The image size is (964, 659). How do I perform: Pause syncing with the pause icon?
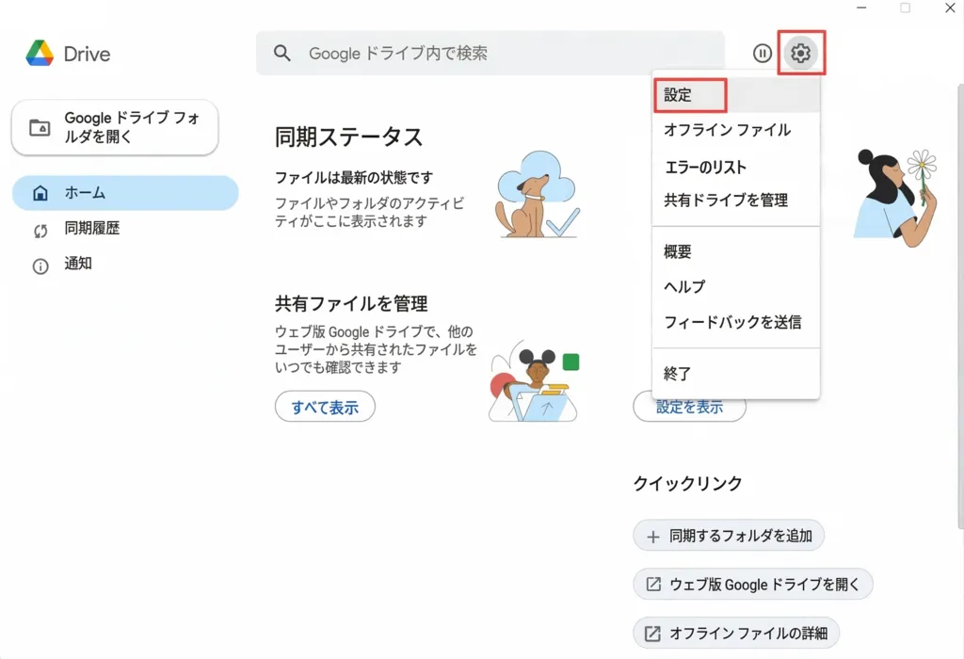pyautogui.click(x=763, y=54)
